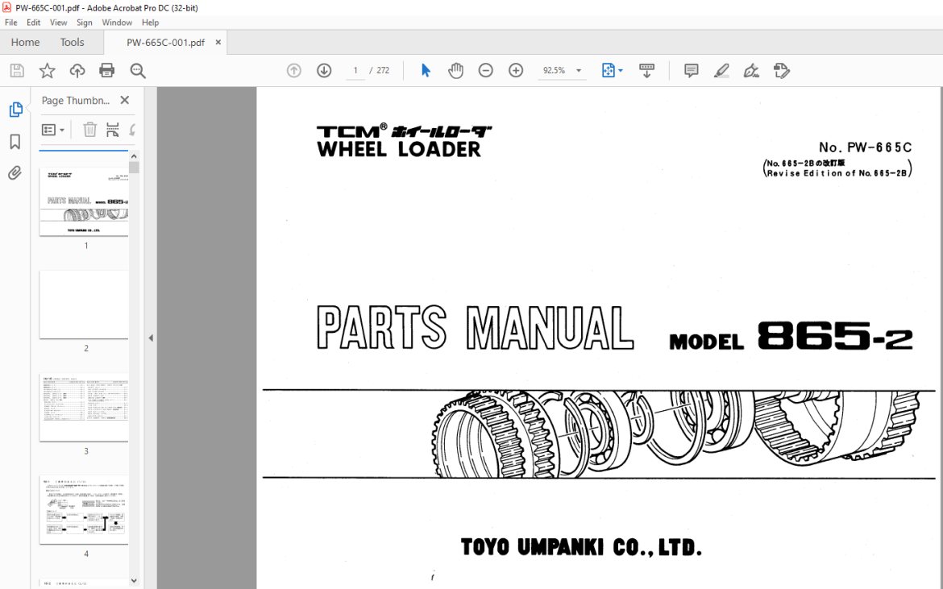Viewport: 943px width, 589px height.
Task: Open the Sign menu
Action: tap(84, 23)
